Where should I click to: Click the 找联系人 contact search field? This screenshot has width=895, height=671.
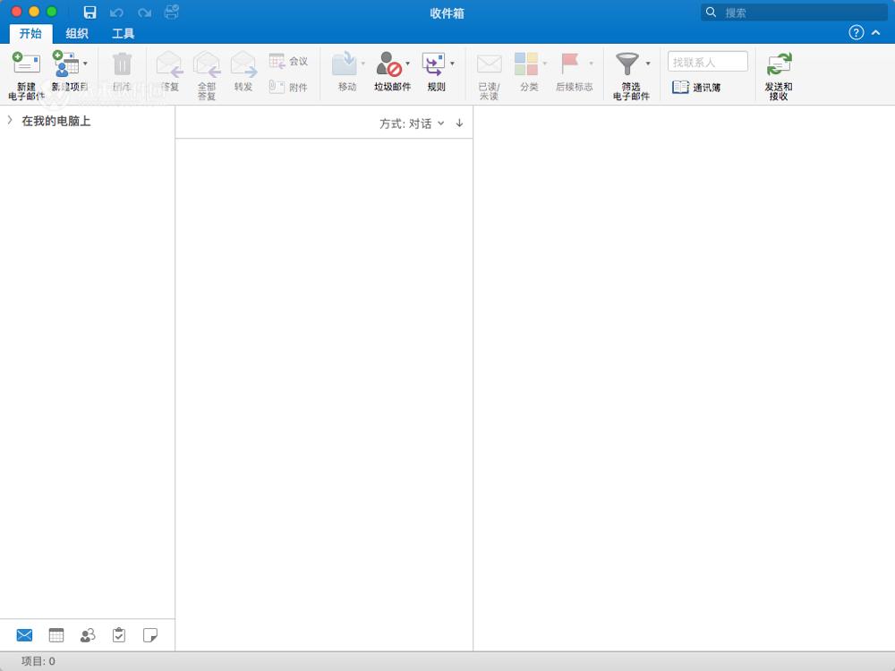(707, 61)
